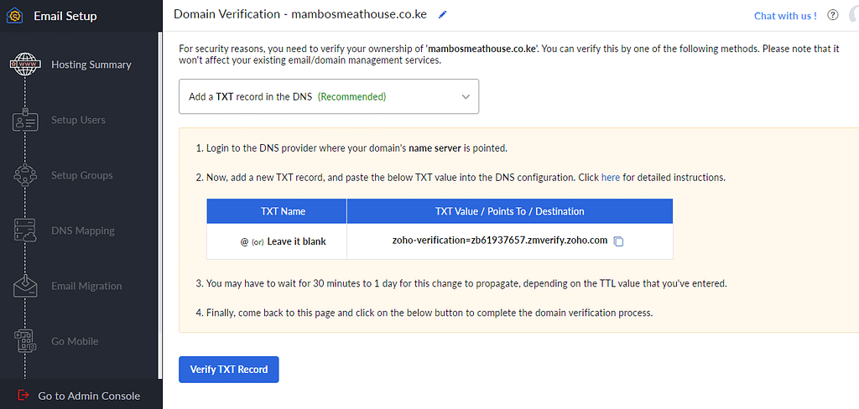Open the DNS Mapping step
Viewport: 859px width, 409px height.
[x=83, y=230]
